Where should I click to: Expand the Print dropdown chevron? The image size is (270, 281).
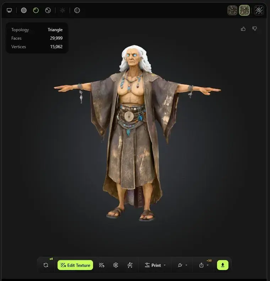pyautogui.click(x=165, y=265)
